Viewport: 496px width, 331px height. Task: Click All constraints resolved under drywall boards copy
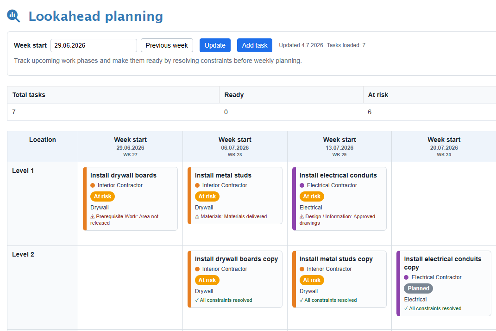tap(223, 300)
